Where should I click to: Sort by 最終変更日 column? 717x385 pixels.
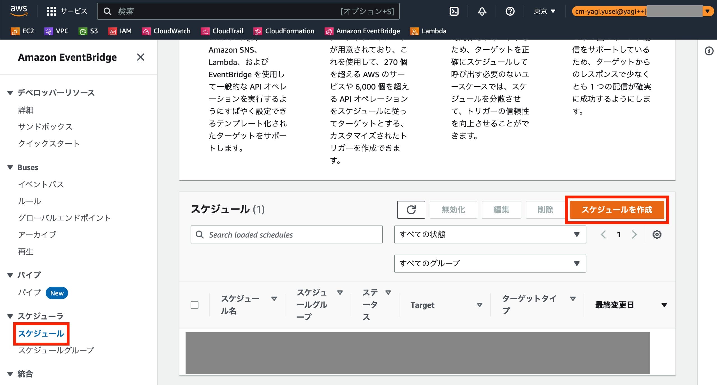(x=631, y=305)
